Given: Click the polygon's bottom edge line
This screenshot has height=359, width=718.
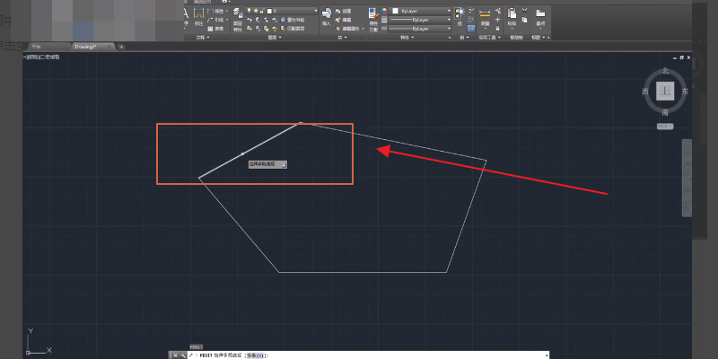Looking at the screenshot, I should (x=363, y=273).
